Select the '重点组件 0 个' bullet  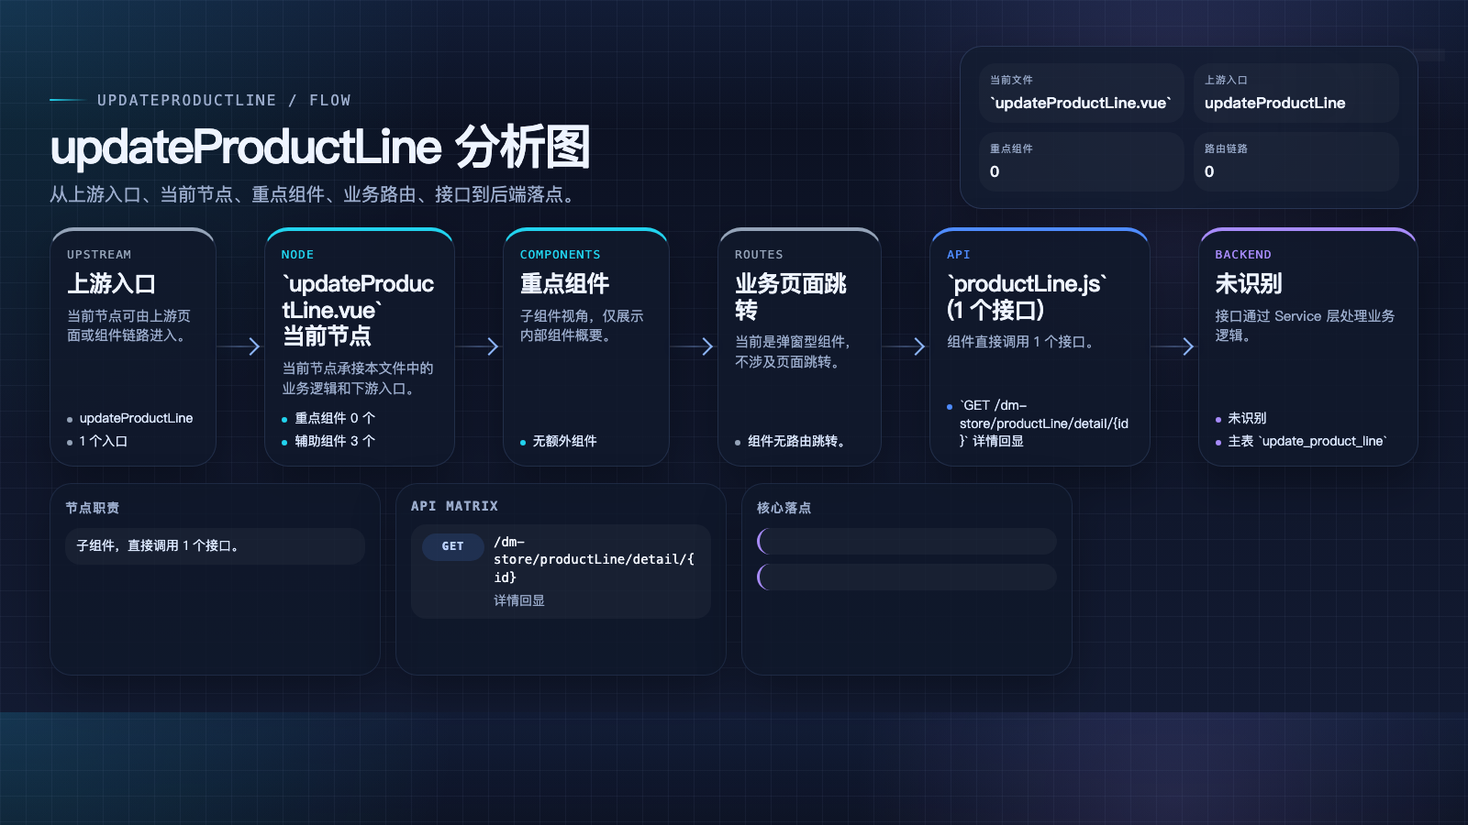coord(334,418)
